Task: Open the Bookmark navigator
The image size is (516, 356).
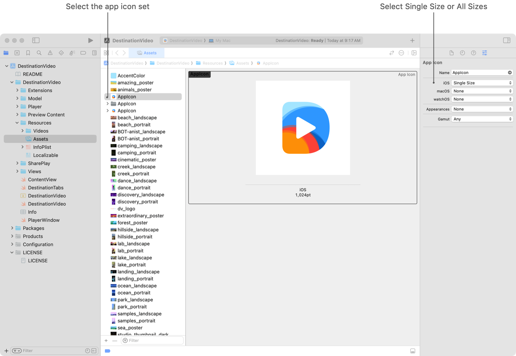Action: (x=28, y=53)
